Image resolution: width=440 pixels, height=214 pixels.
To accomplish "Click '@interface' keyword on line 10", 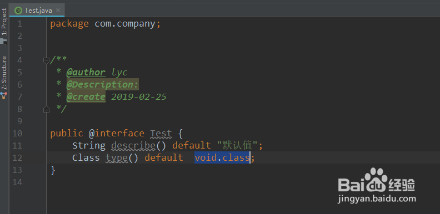I will [117, 133].
